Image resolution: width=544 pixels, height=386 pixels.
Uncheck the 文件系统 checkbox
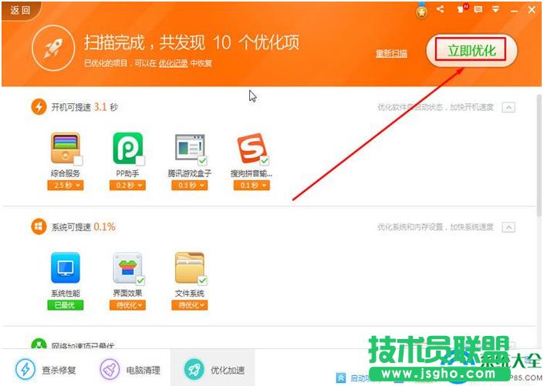[x=202, y=280]
